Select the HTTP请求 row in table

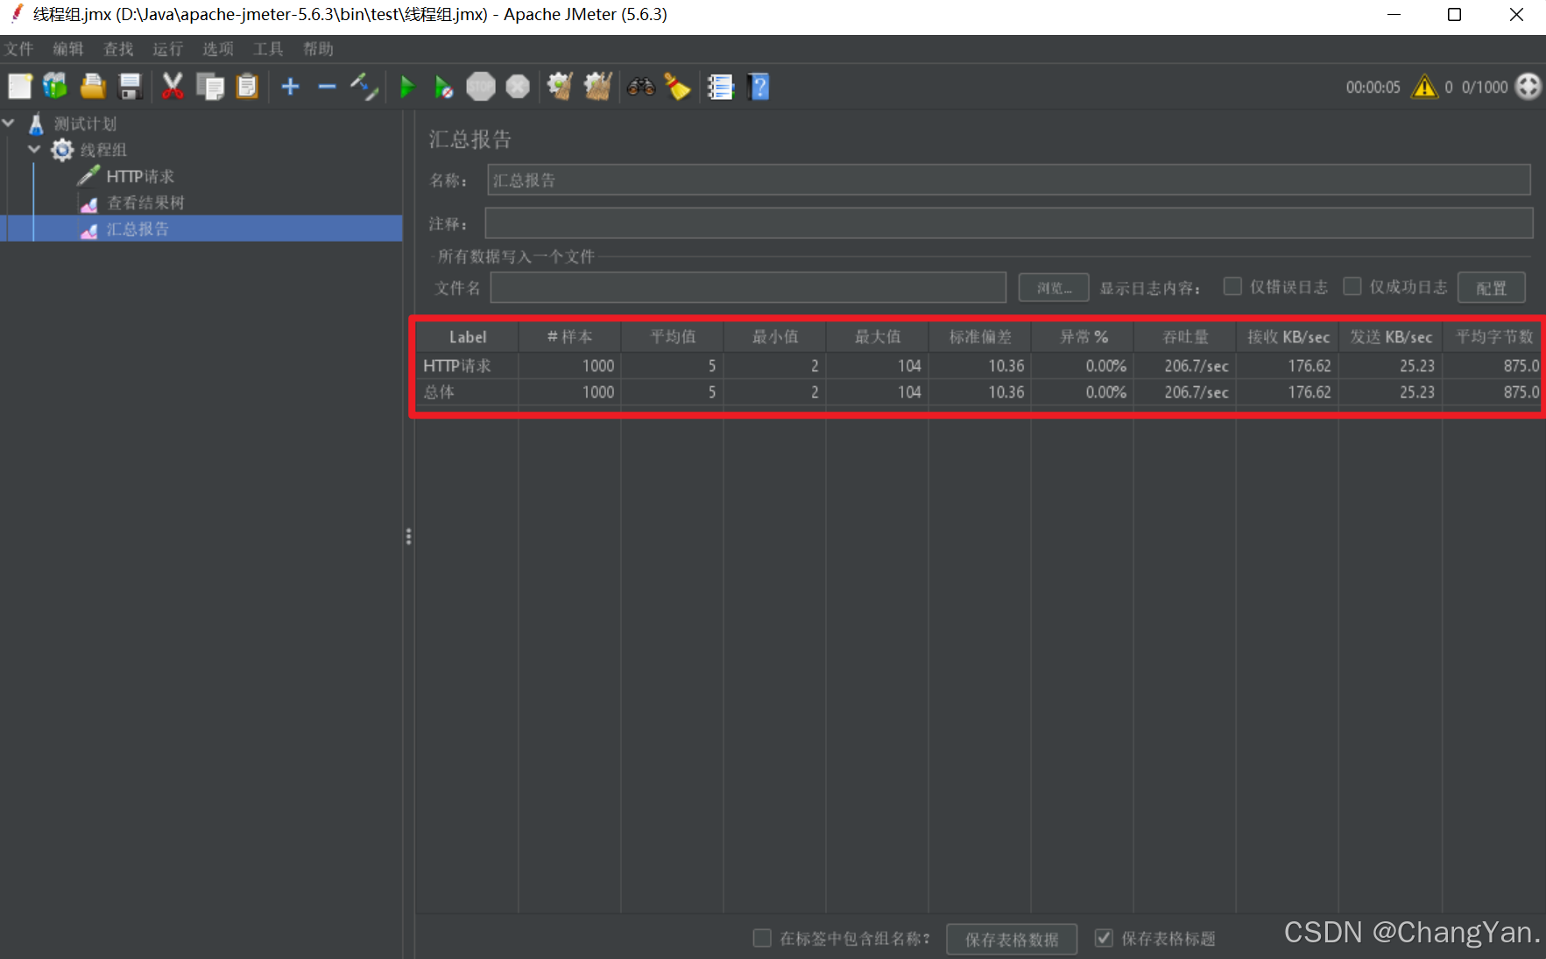coord(978,365)
